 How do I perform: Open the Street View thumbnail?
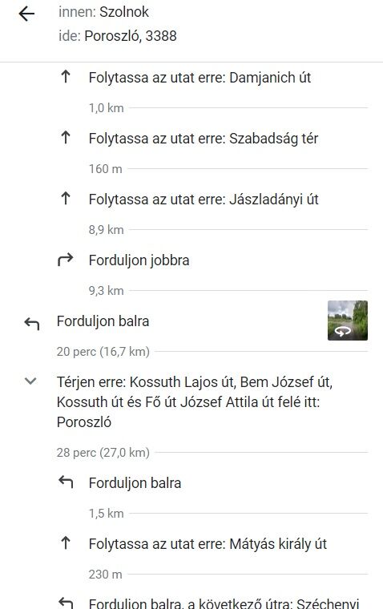click(348, 321)
